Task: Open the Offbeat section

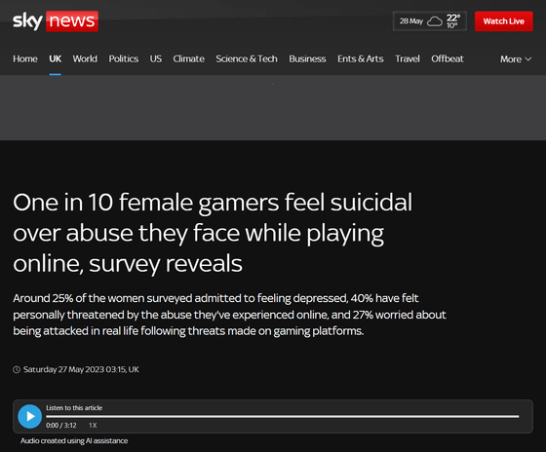Action: (448, 58)
